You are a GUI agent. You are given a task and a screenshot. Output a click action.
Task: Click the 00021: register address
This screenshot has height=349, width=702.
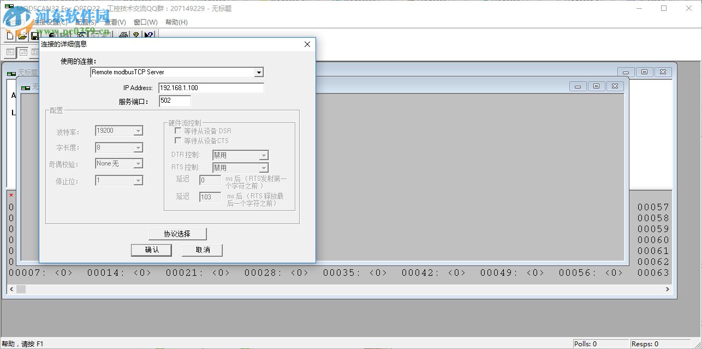coord(185,273)
